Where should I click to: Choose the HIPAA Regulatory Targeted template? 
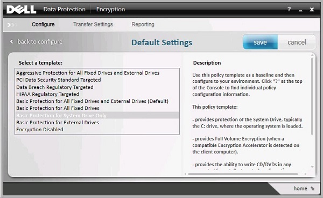click(x=48, y=94)
